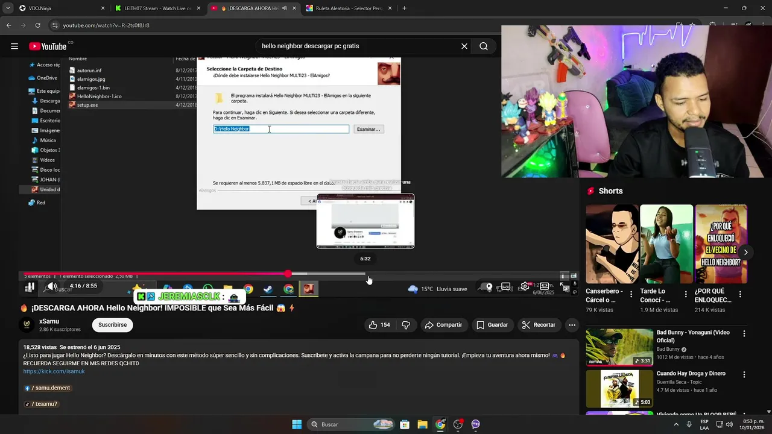772x434 pixels.
Task: Open the YouTube hamburger guide menu
Action: [x=14, y=46]
